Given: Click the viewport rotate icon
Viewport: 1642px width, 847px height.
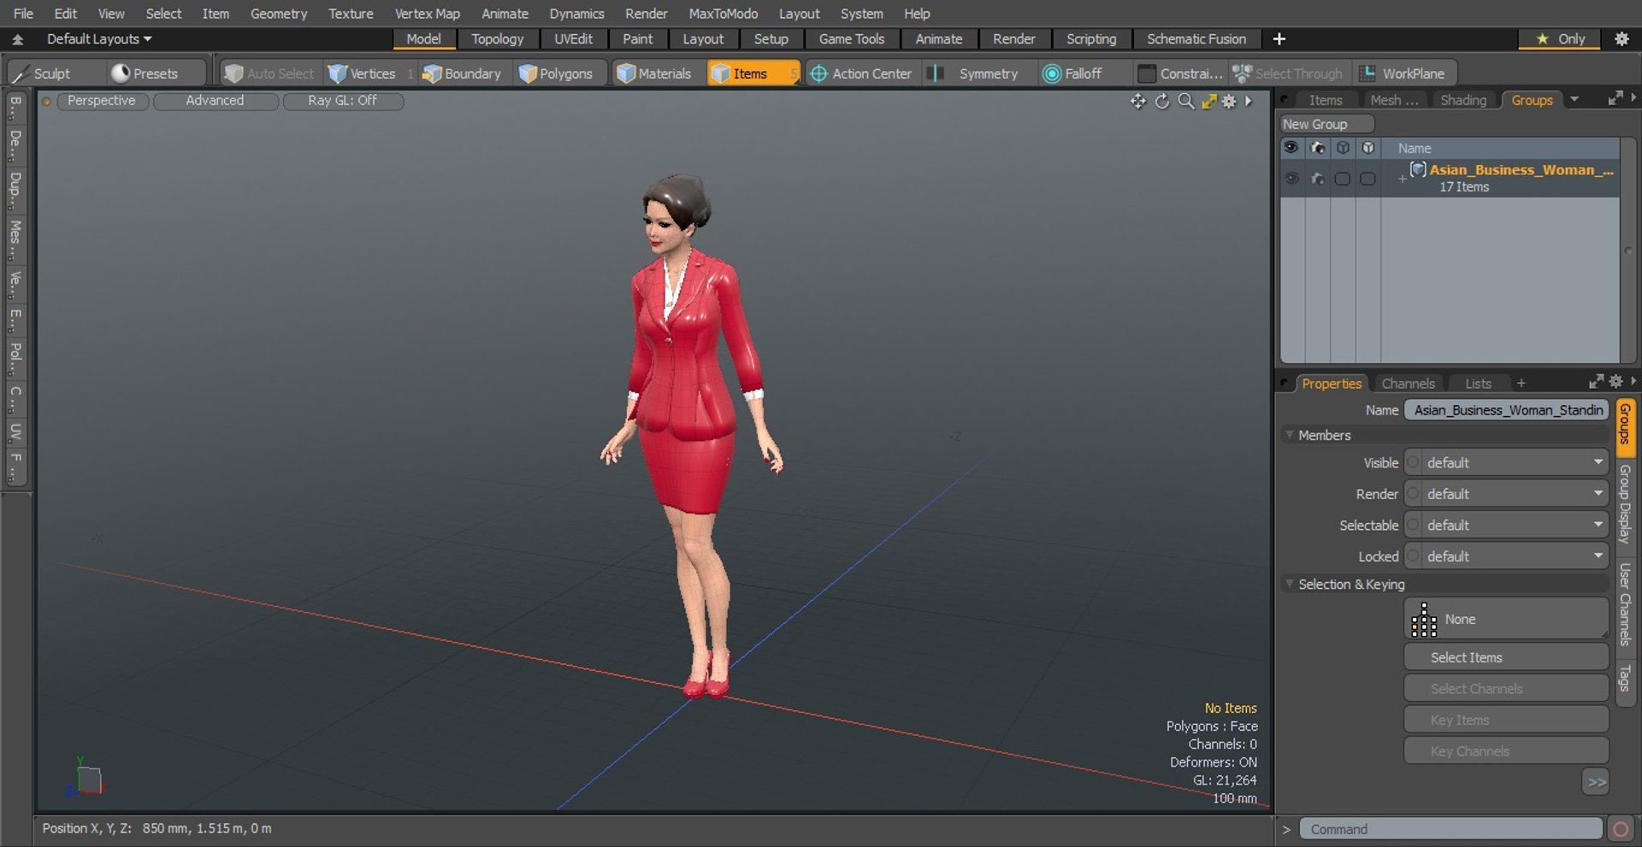Looking at the screenshot, I should 1161,102.
